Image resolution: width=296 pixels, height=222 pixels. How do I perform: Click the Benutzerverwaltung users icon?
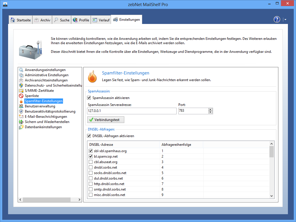coord(21,106)
